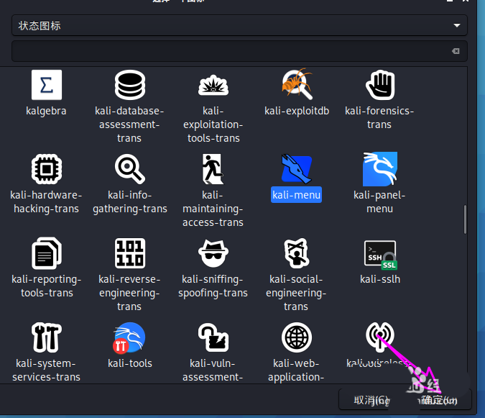
Task: Select the kali-sslh terminal icon
Action: pyautogui.click(x=379, y=254)
